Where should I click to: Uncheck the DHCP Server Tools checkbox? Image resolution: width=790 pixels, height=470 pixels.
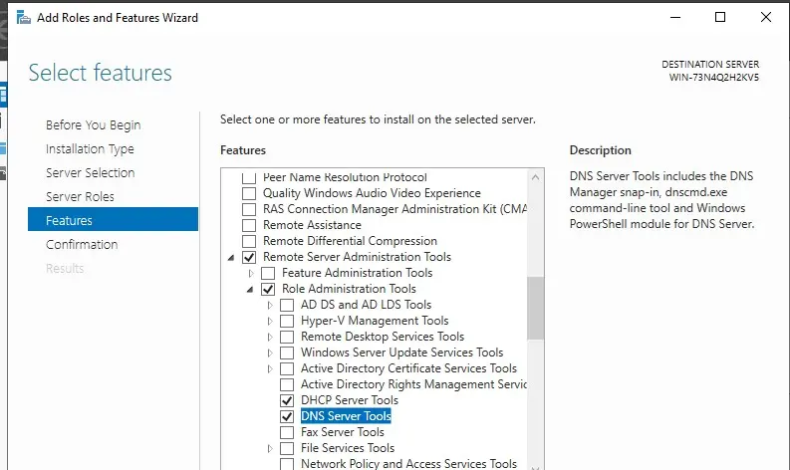coord(287,400)
